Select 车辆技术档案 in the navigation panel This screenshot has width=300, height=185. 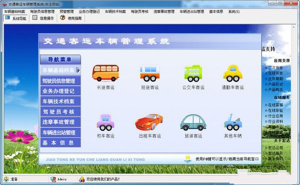(x=60, y=101)
